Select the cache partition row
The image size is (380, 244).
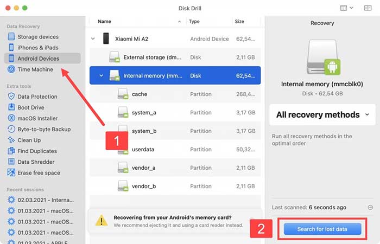(175, 94)
